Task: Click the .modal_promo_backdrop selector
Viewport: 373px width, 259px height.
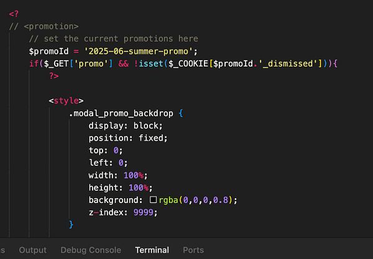Action: 121,113
